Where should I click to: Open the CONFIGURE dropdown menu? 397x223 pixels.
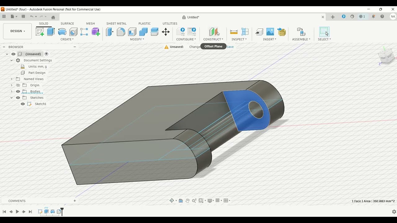[x=186, y=39]
